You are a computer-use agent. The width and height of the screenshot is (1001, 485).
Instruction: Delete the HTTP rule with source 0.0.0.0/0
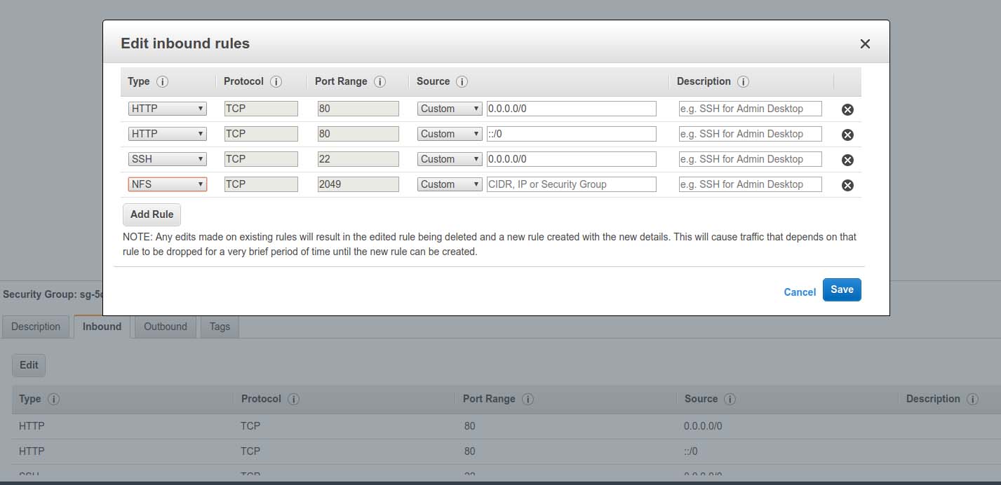[847, 109]
